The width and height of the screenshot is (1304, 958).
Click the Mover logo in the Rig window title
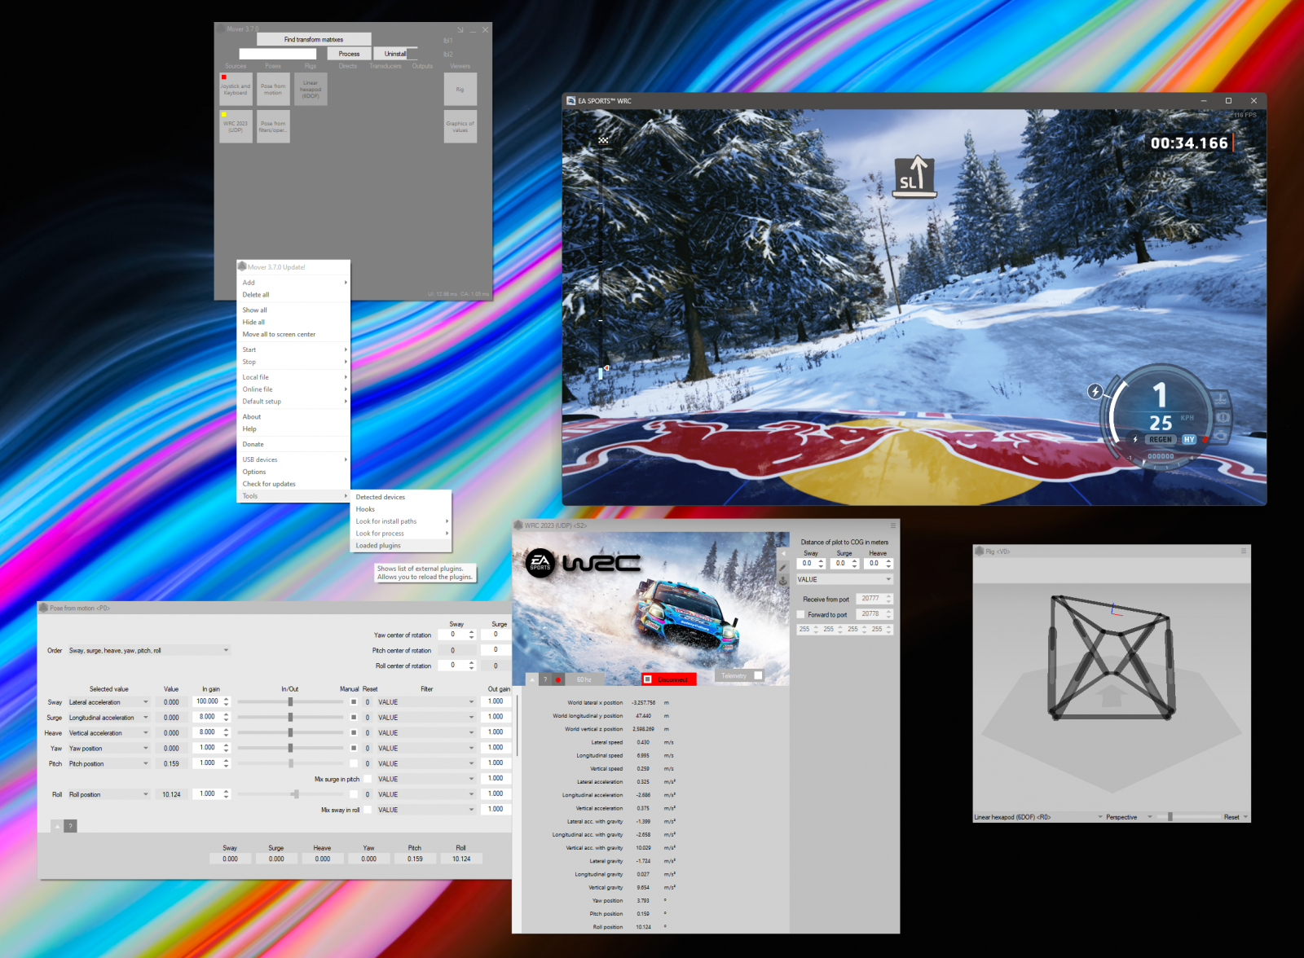[980, 552]
